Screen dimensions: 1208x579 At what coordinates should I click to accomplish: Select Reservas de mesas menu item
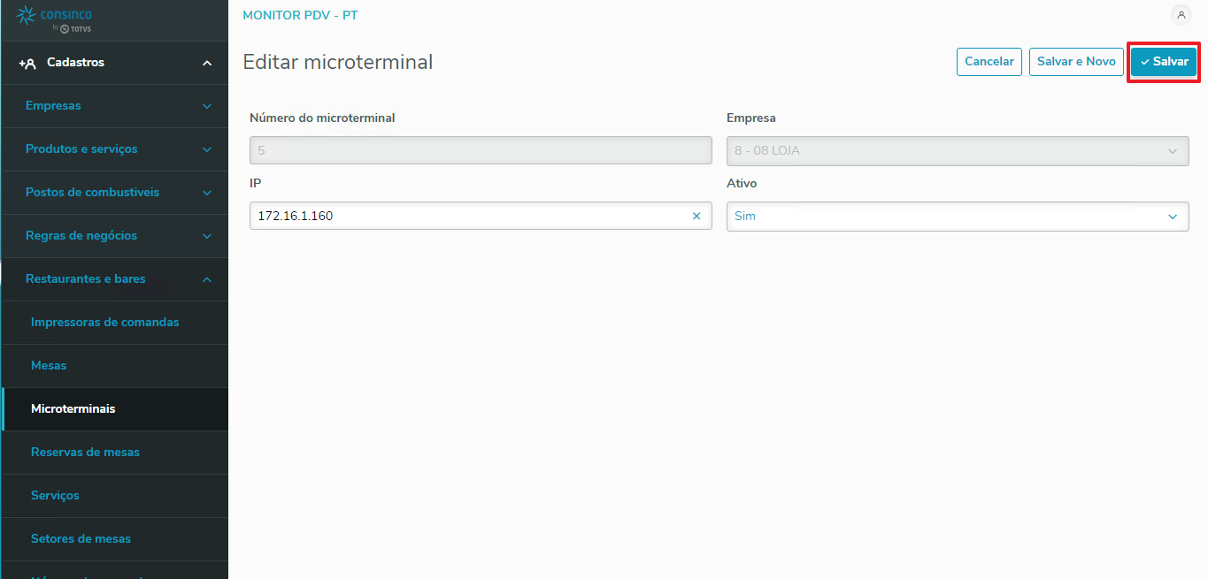(85, 453)
